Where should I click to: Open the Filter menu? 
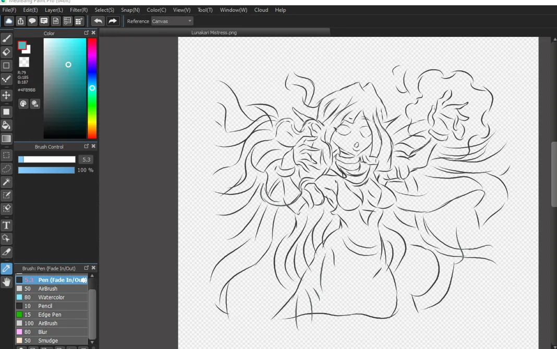tap(79, 10)
